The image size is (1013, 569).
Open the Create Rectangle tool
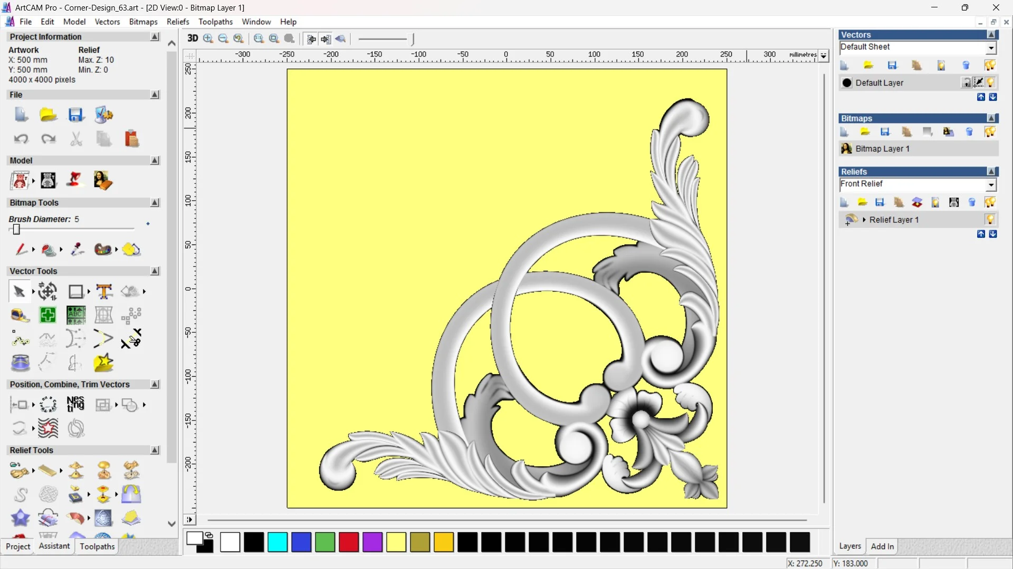[x=75, y=291]
